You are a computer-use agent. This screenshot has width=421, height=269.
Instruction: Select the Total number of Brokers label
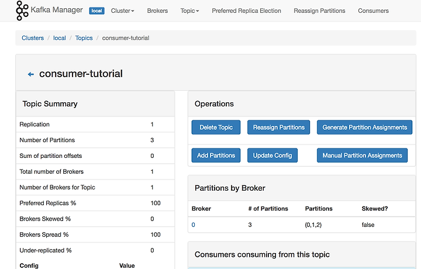coord(51,171)
